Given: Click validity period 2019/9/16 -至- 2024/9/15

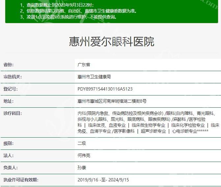Looking at the screenshot, I should click(103, 180).
